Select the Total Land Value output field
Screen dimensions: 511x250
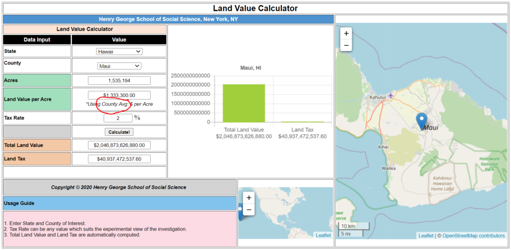click(119, 145)
